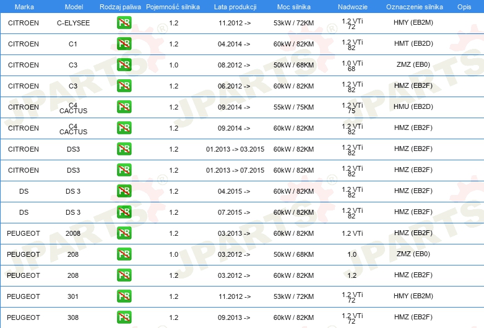Click fuel icon in DS 3 07.2015 row

coord(124,212)
